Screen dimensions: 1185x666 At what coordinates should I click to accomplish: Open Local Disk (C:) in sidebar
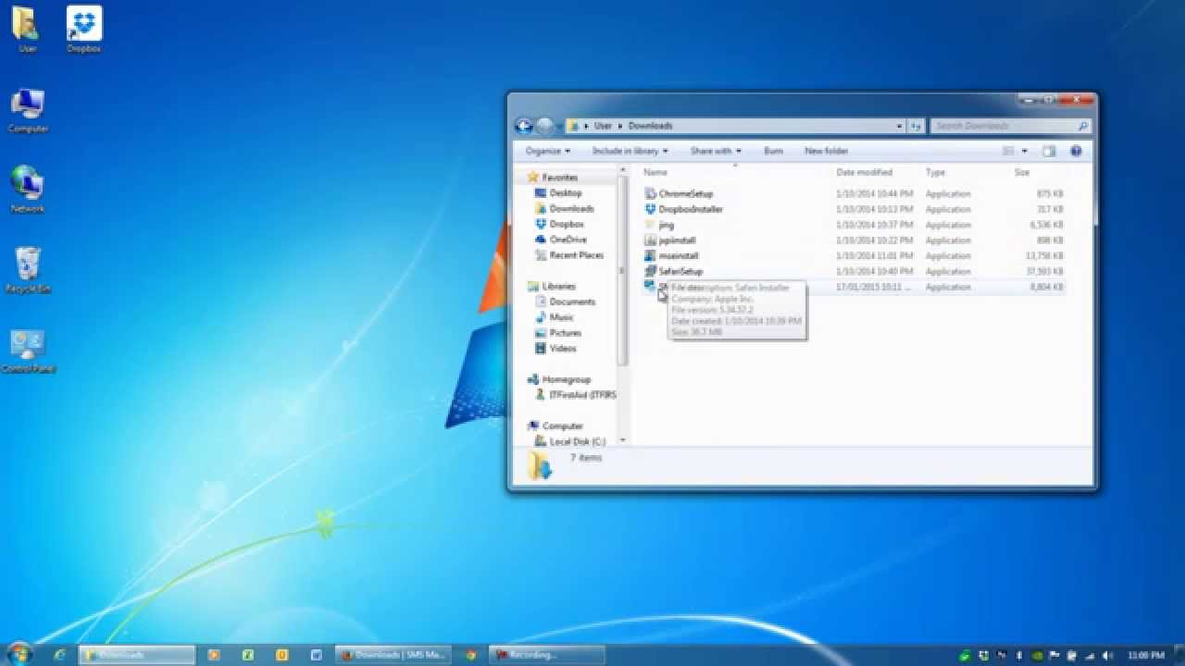[577, 442]
